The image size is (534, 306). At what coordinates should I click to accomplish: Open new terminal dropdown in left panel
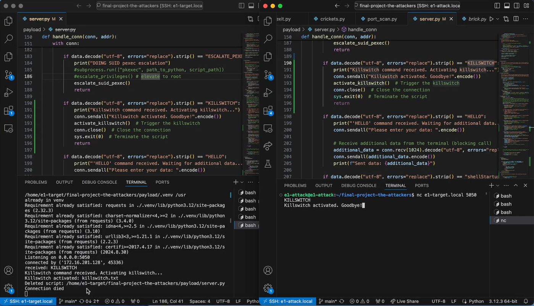point(242,182)
